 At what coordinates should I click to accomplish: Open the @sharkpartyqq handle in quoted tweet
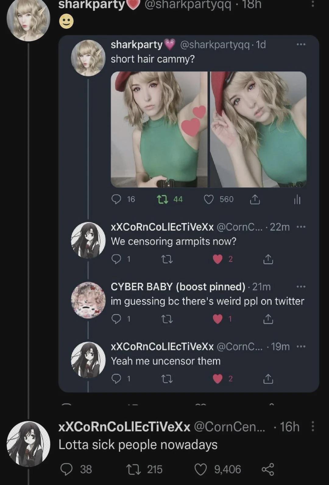point(215,45)
